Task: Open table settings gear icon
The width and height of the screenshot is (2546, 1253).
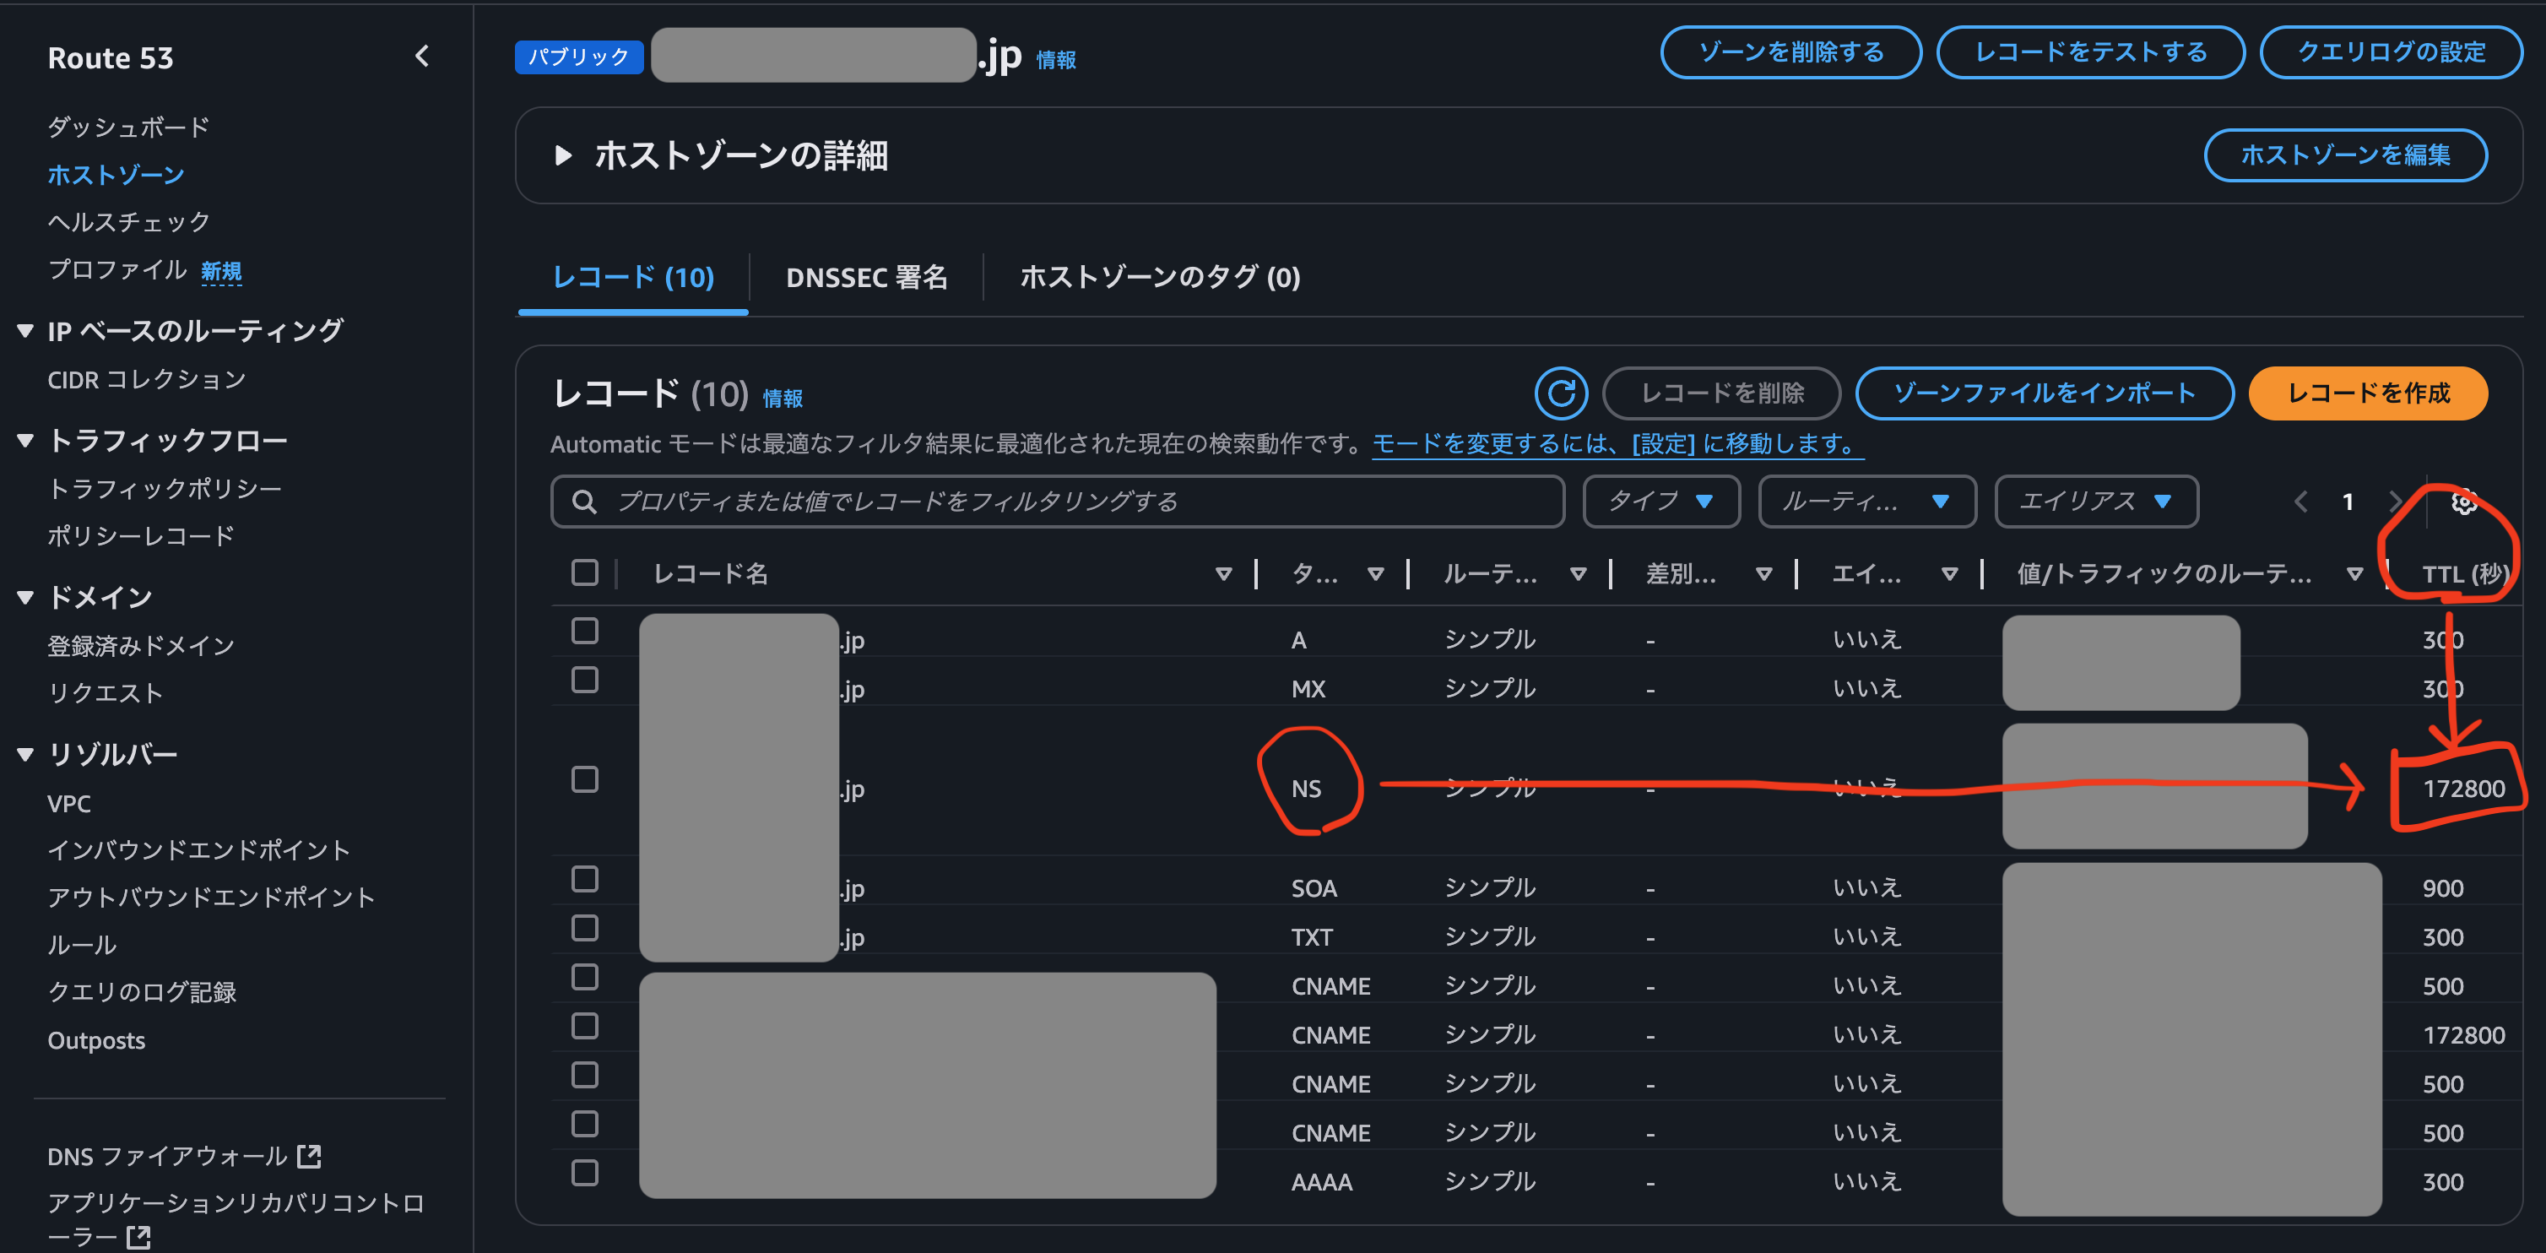Action: [2463, 502]
